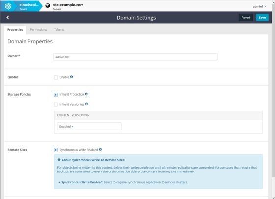Click info icon beside Inherit Protection

(x=86, y=94)
